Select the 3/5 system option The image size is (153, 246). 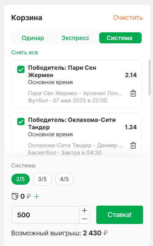[x=42, y=179]
